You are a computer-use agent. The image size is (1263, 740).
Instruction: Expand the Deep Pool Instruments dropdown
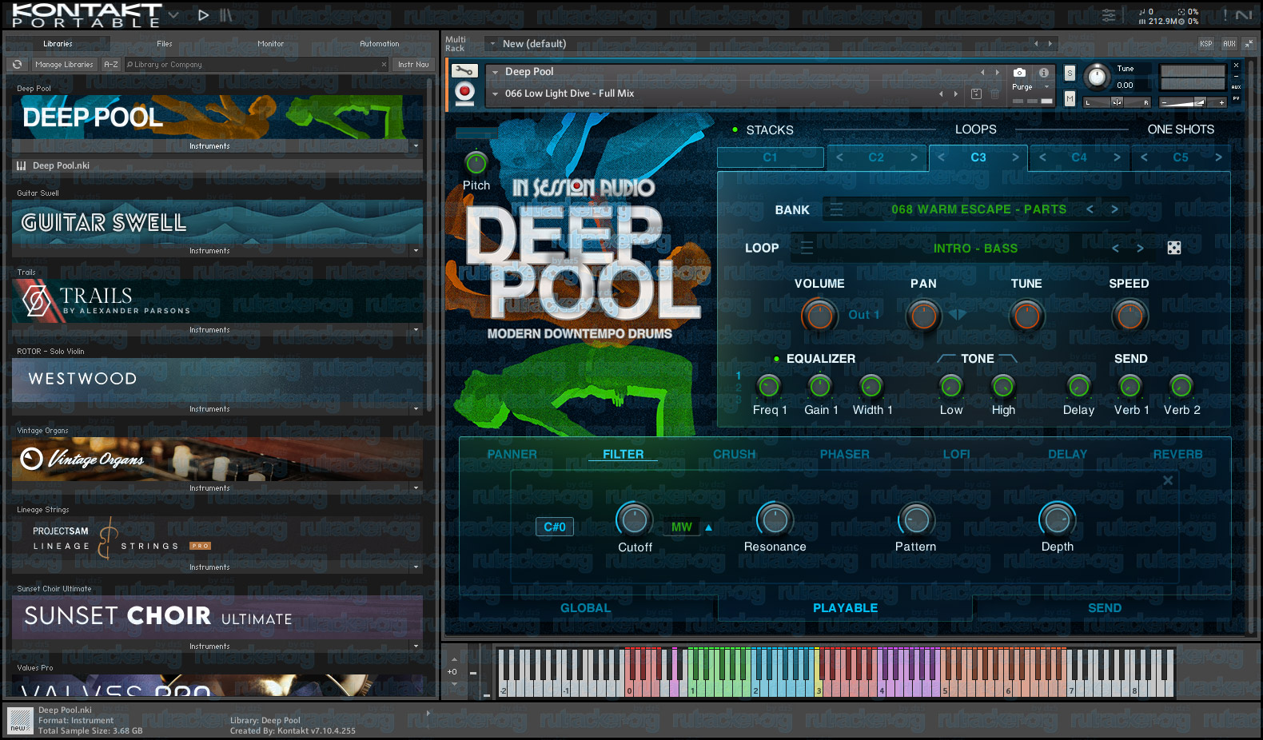[416, 146]
